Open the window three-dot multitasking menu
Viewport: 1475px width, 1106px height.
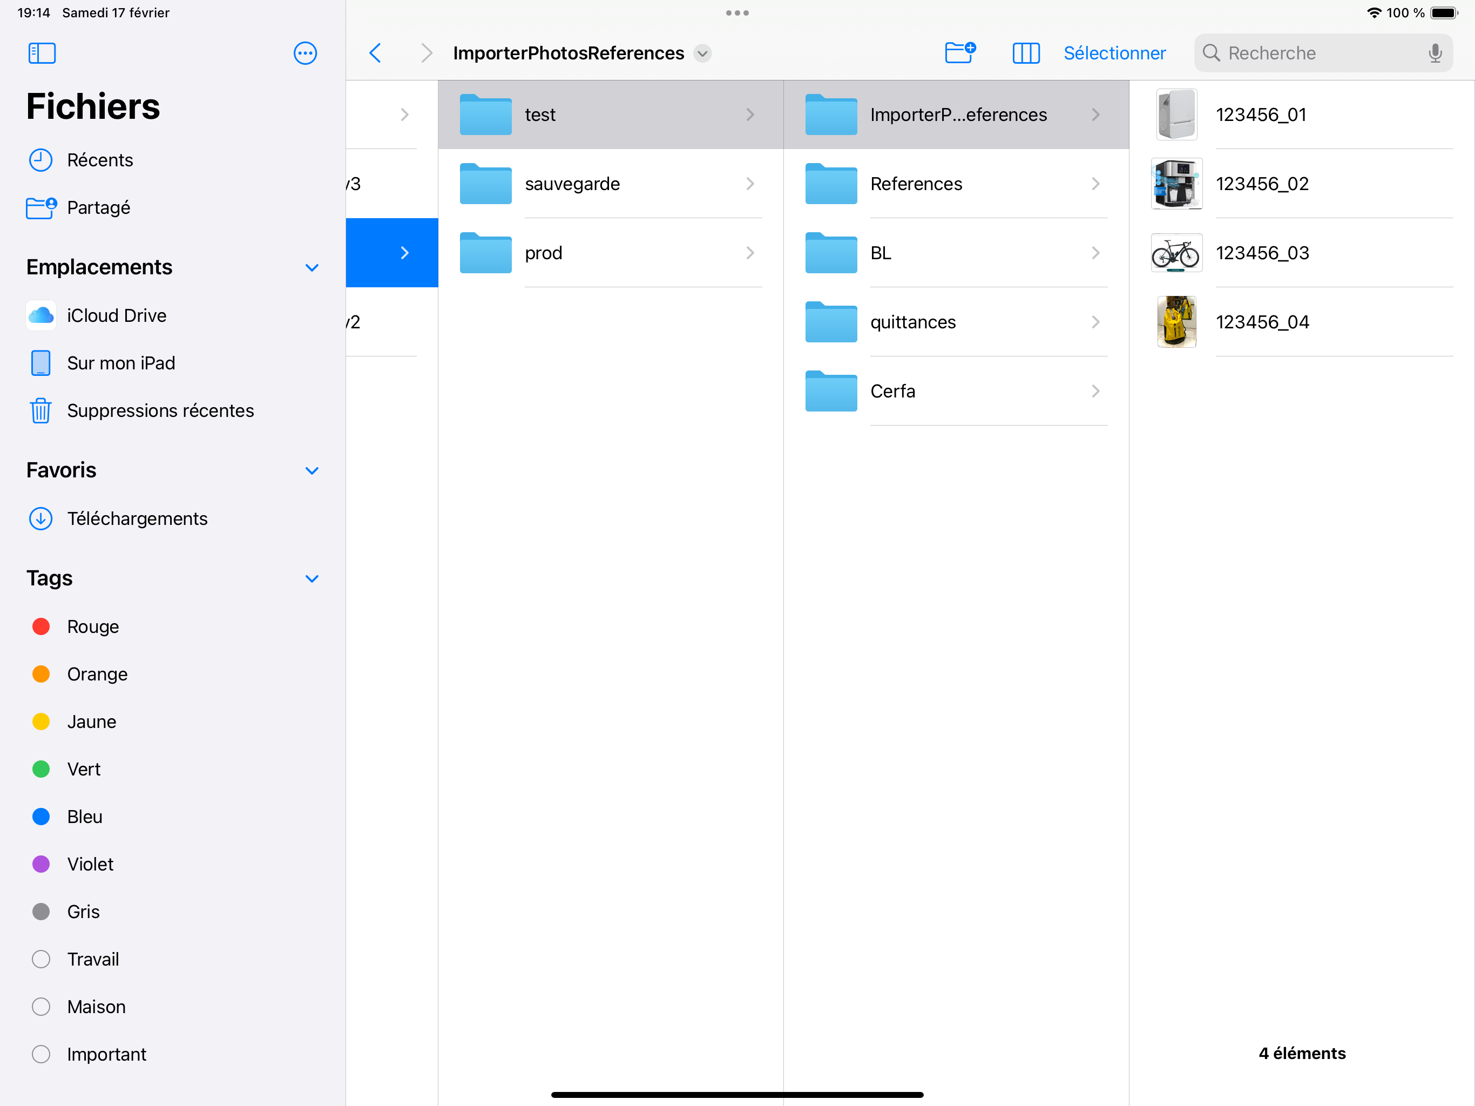point(737,12)
